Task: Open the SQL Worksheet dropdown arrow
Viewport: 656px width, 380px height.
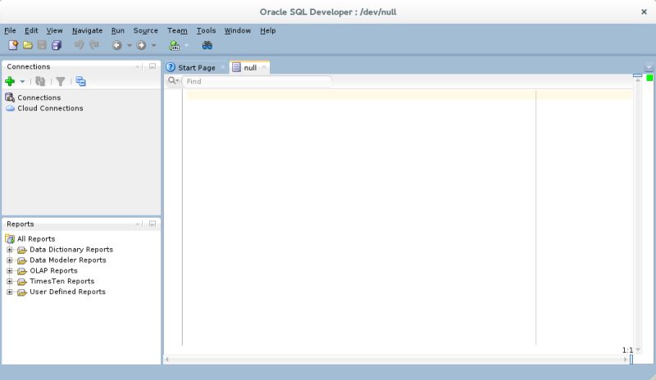Action: pos(187,46)
